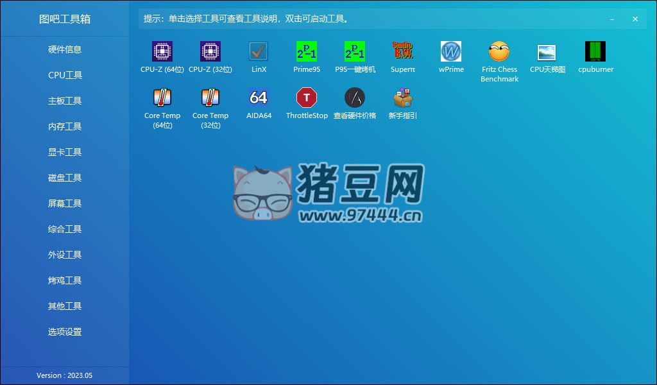Click the wPrime icon
Viewport: 657px width, 385px height.
click(451, 51)
